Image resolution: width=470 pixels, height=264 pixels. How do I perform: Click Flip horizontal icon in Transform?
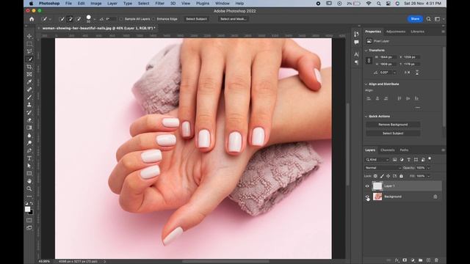(407, 73)
